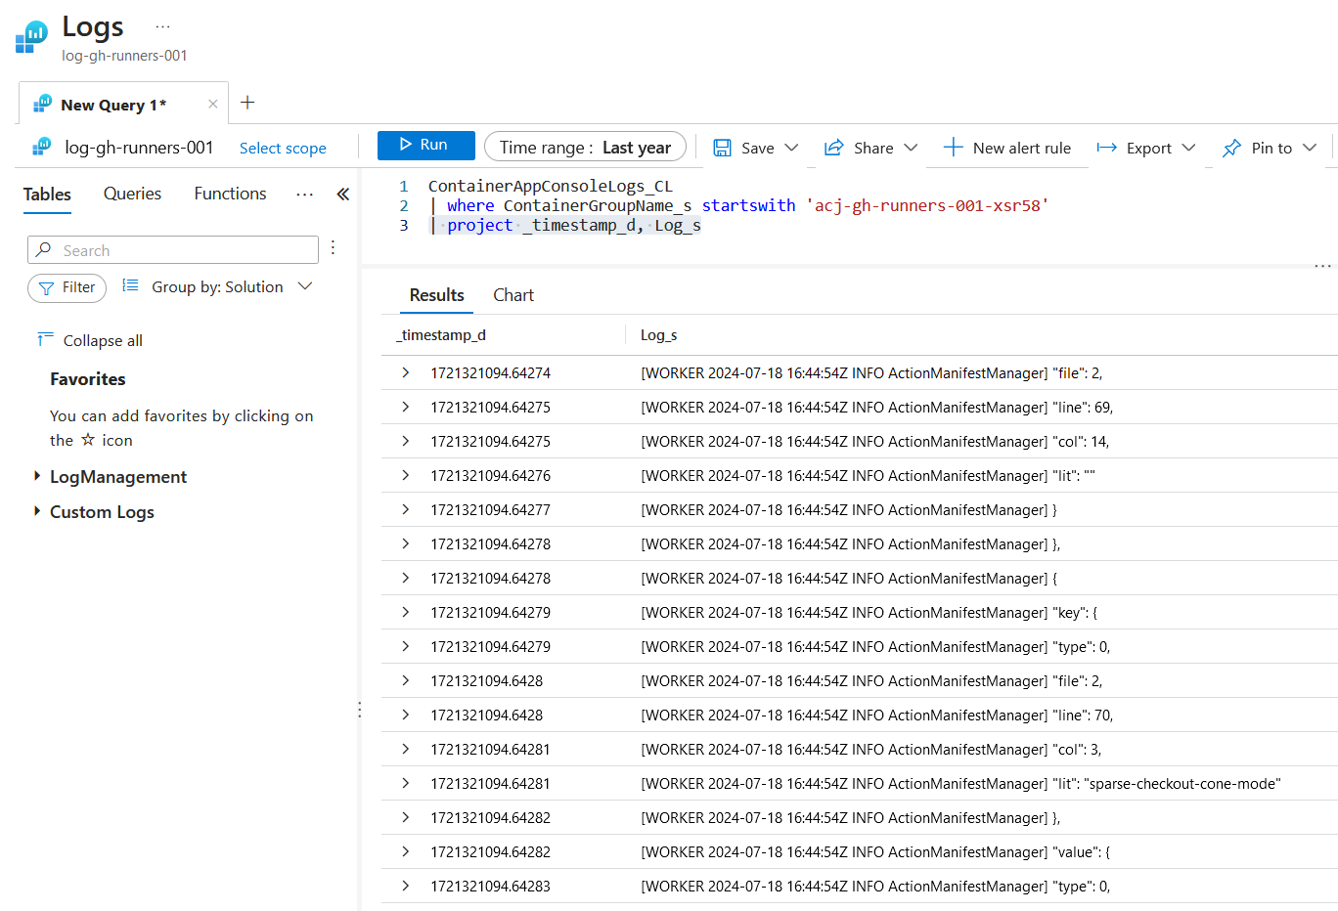The height and width of the screenshot is (911, 1338).
Task: Close the New Query 1 tab
Action: tap(212, 104)
